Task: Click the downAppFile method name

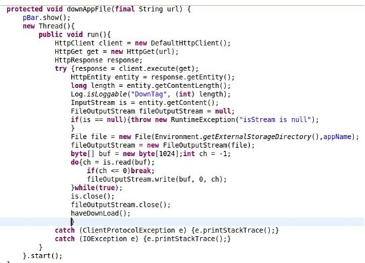Action: pos(89,9)
